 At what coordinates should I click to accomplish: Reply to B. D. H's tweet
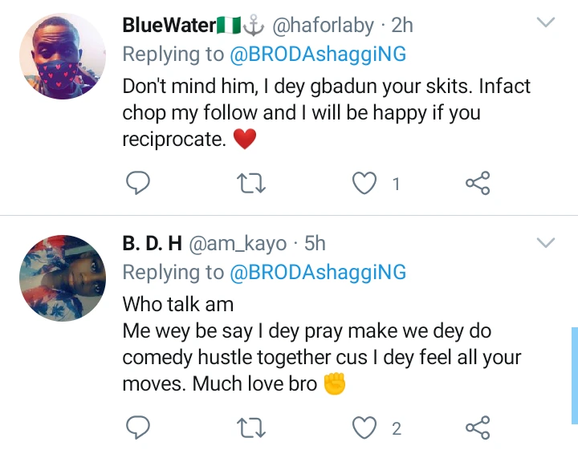(x=139, y=428)
